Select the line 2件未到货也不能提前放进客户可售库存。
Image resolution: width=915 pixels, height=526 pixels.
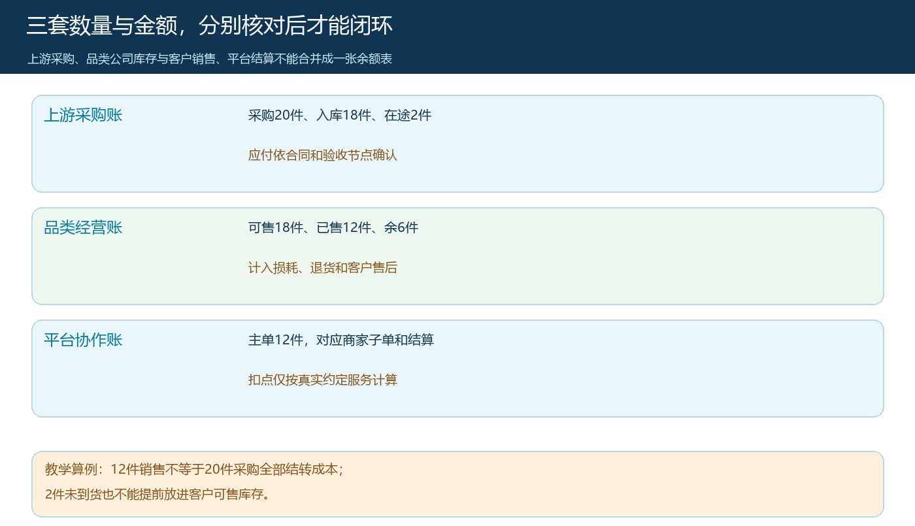(x=158, y=494)
